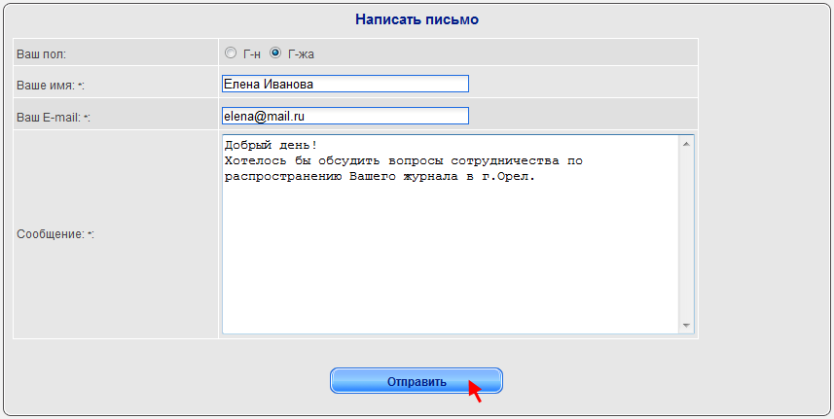
Task: Click the message scrollbar up arrow
Action: (x=686, y=143)
